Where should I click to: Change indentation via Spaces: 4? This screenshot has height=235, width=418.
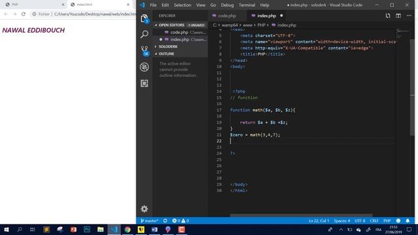pos(342,221)
